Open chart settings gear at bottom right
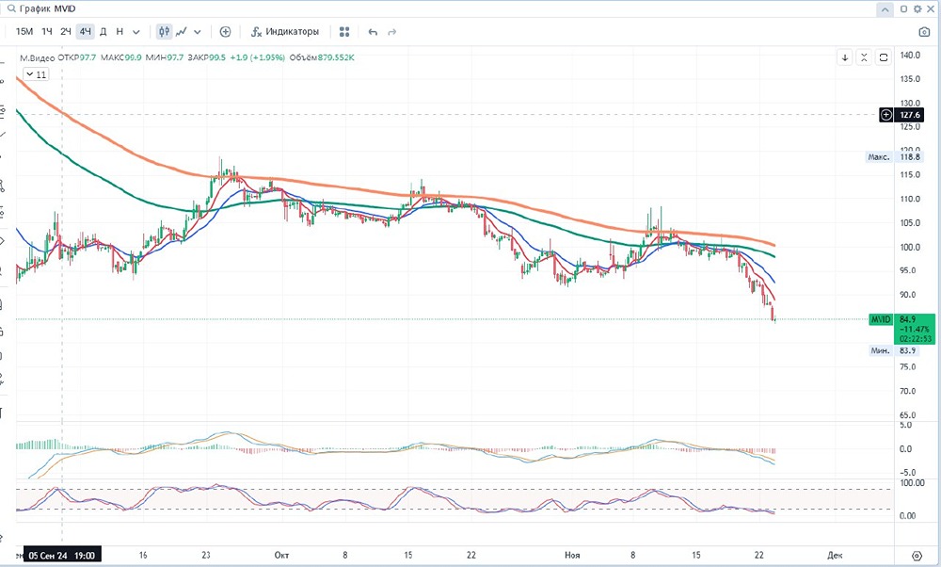This screenshot has width=941, height=567. (917, 556)
